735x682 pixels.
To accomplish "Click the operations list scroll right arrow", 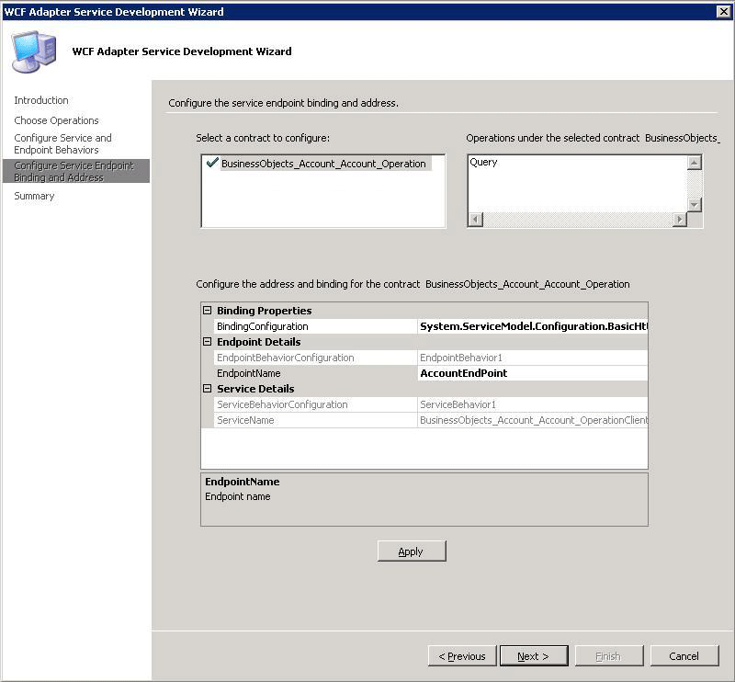I will tap(679, 219).
